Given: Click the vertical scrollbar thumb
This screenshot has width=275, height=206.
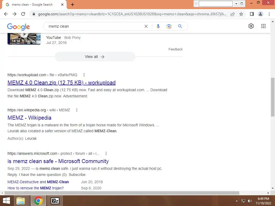Looking at the screenshot, I should point(273,97).
